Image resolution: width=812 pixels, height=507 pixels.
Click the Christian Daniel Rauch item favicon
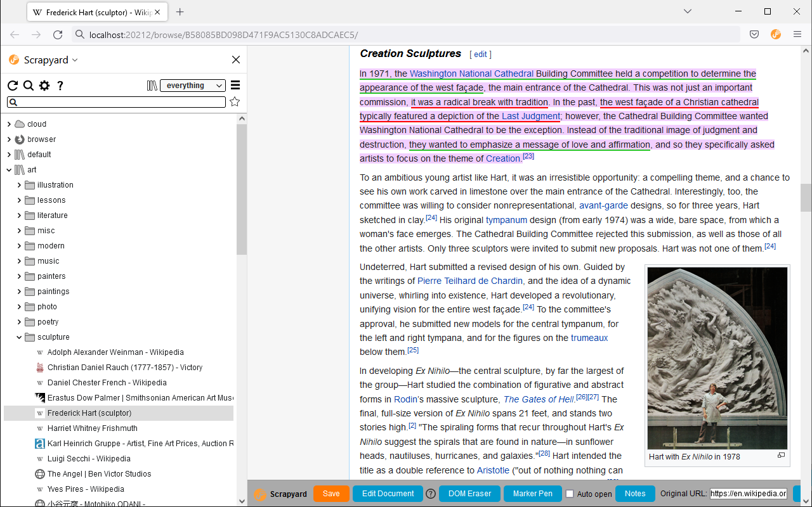tap(40, 368)
